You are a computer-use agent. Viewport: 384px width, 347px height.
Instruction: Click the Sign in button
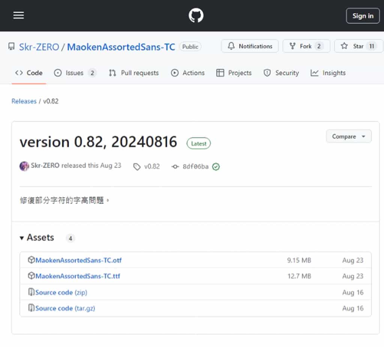363,16
